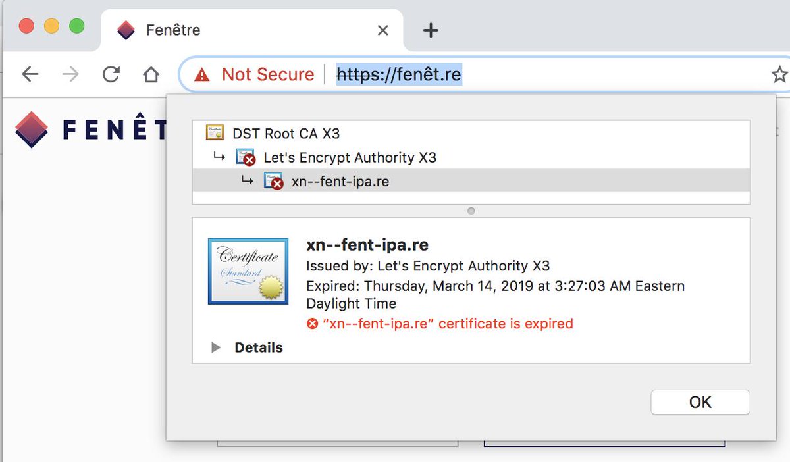Click the OK button to dismiss dialog
The image size is (790, 462).
click(x=700, y=402)
